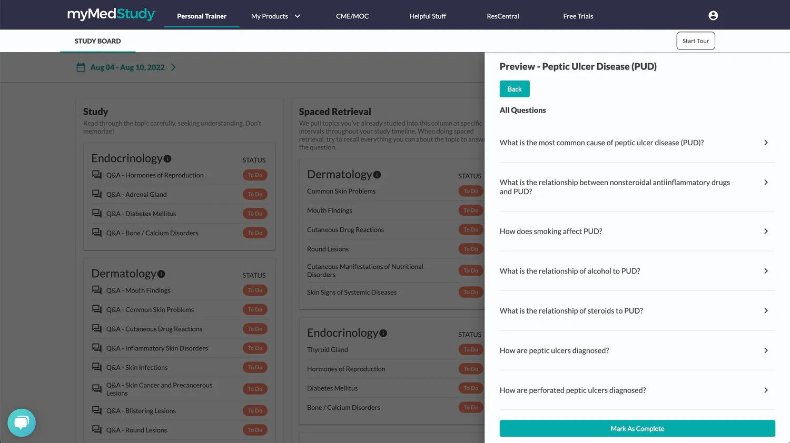Open Free Trials in navigation
This screenshot has width=790, height=443.
pyautogui.click(x=578, y=16)
